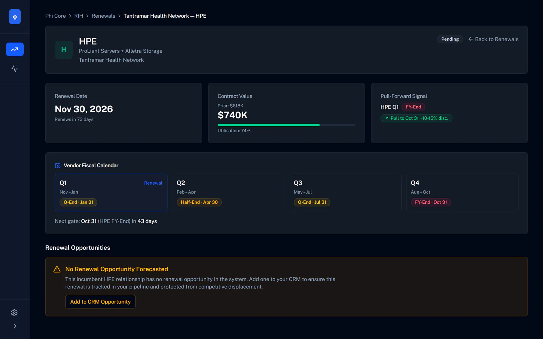Click the Next gate: Oct 31 line
Viewport: 543px width, 339px height.
point(106,221)
